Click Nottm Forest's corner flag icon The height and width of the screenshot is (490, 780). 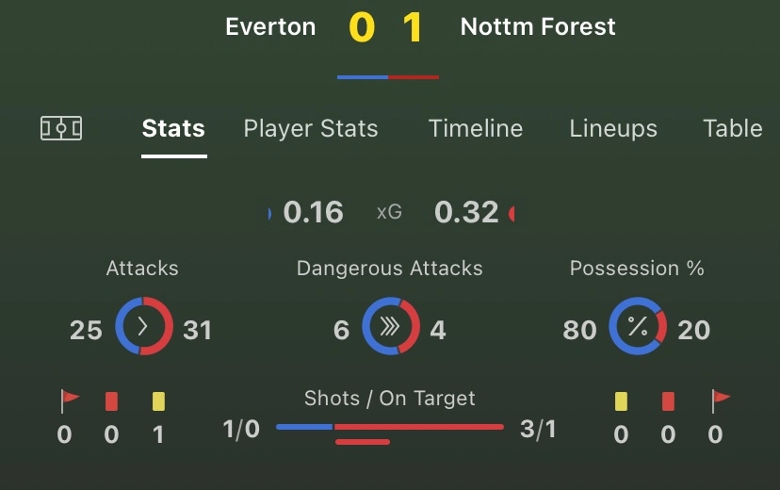(722, 401)
